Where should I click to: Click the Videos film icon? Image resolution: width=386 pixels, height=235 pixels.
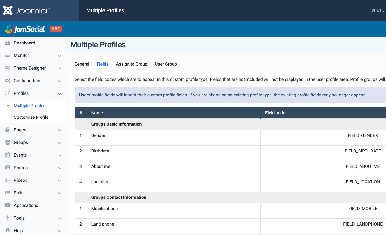(x=8, y=180)
